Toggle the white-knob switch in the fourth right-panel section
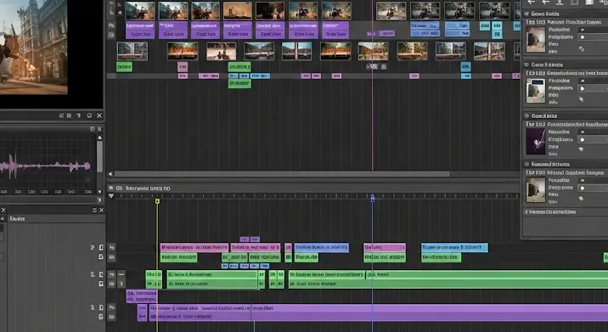608x332 pixels. click(582, 189)
